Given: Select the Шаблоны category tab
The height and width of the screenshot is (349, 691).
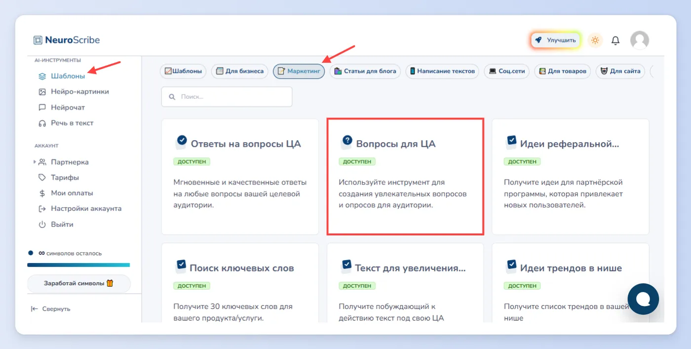Looking at the screenshot, I should 183,71.
